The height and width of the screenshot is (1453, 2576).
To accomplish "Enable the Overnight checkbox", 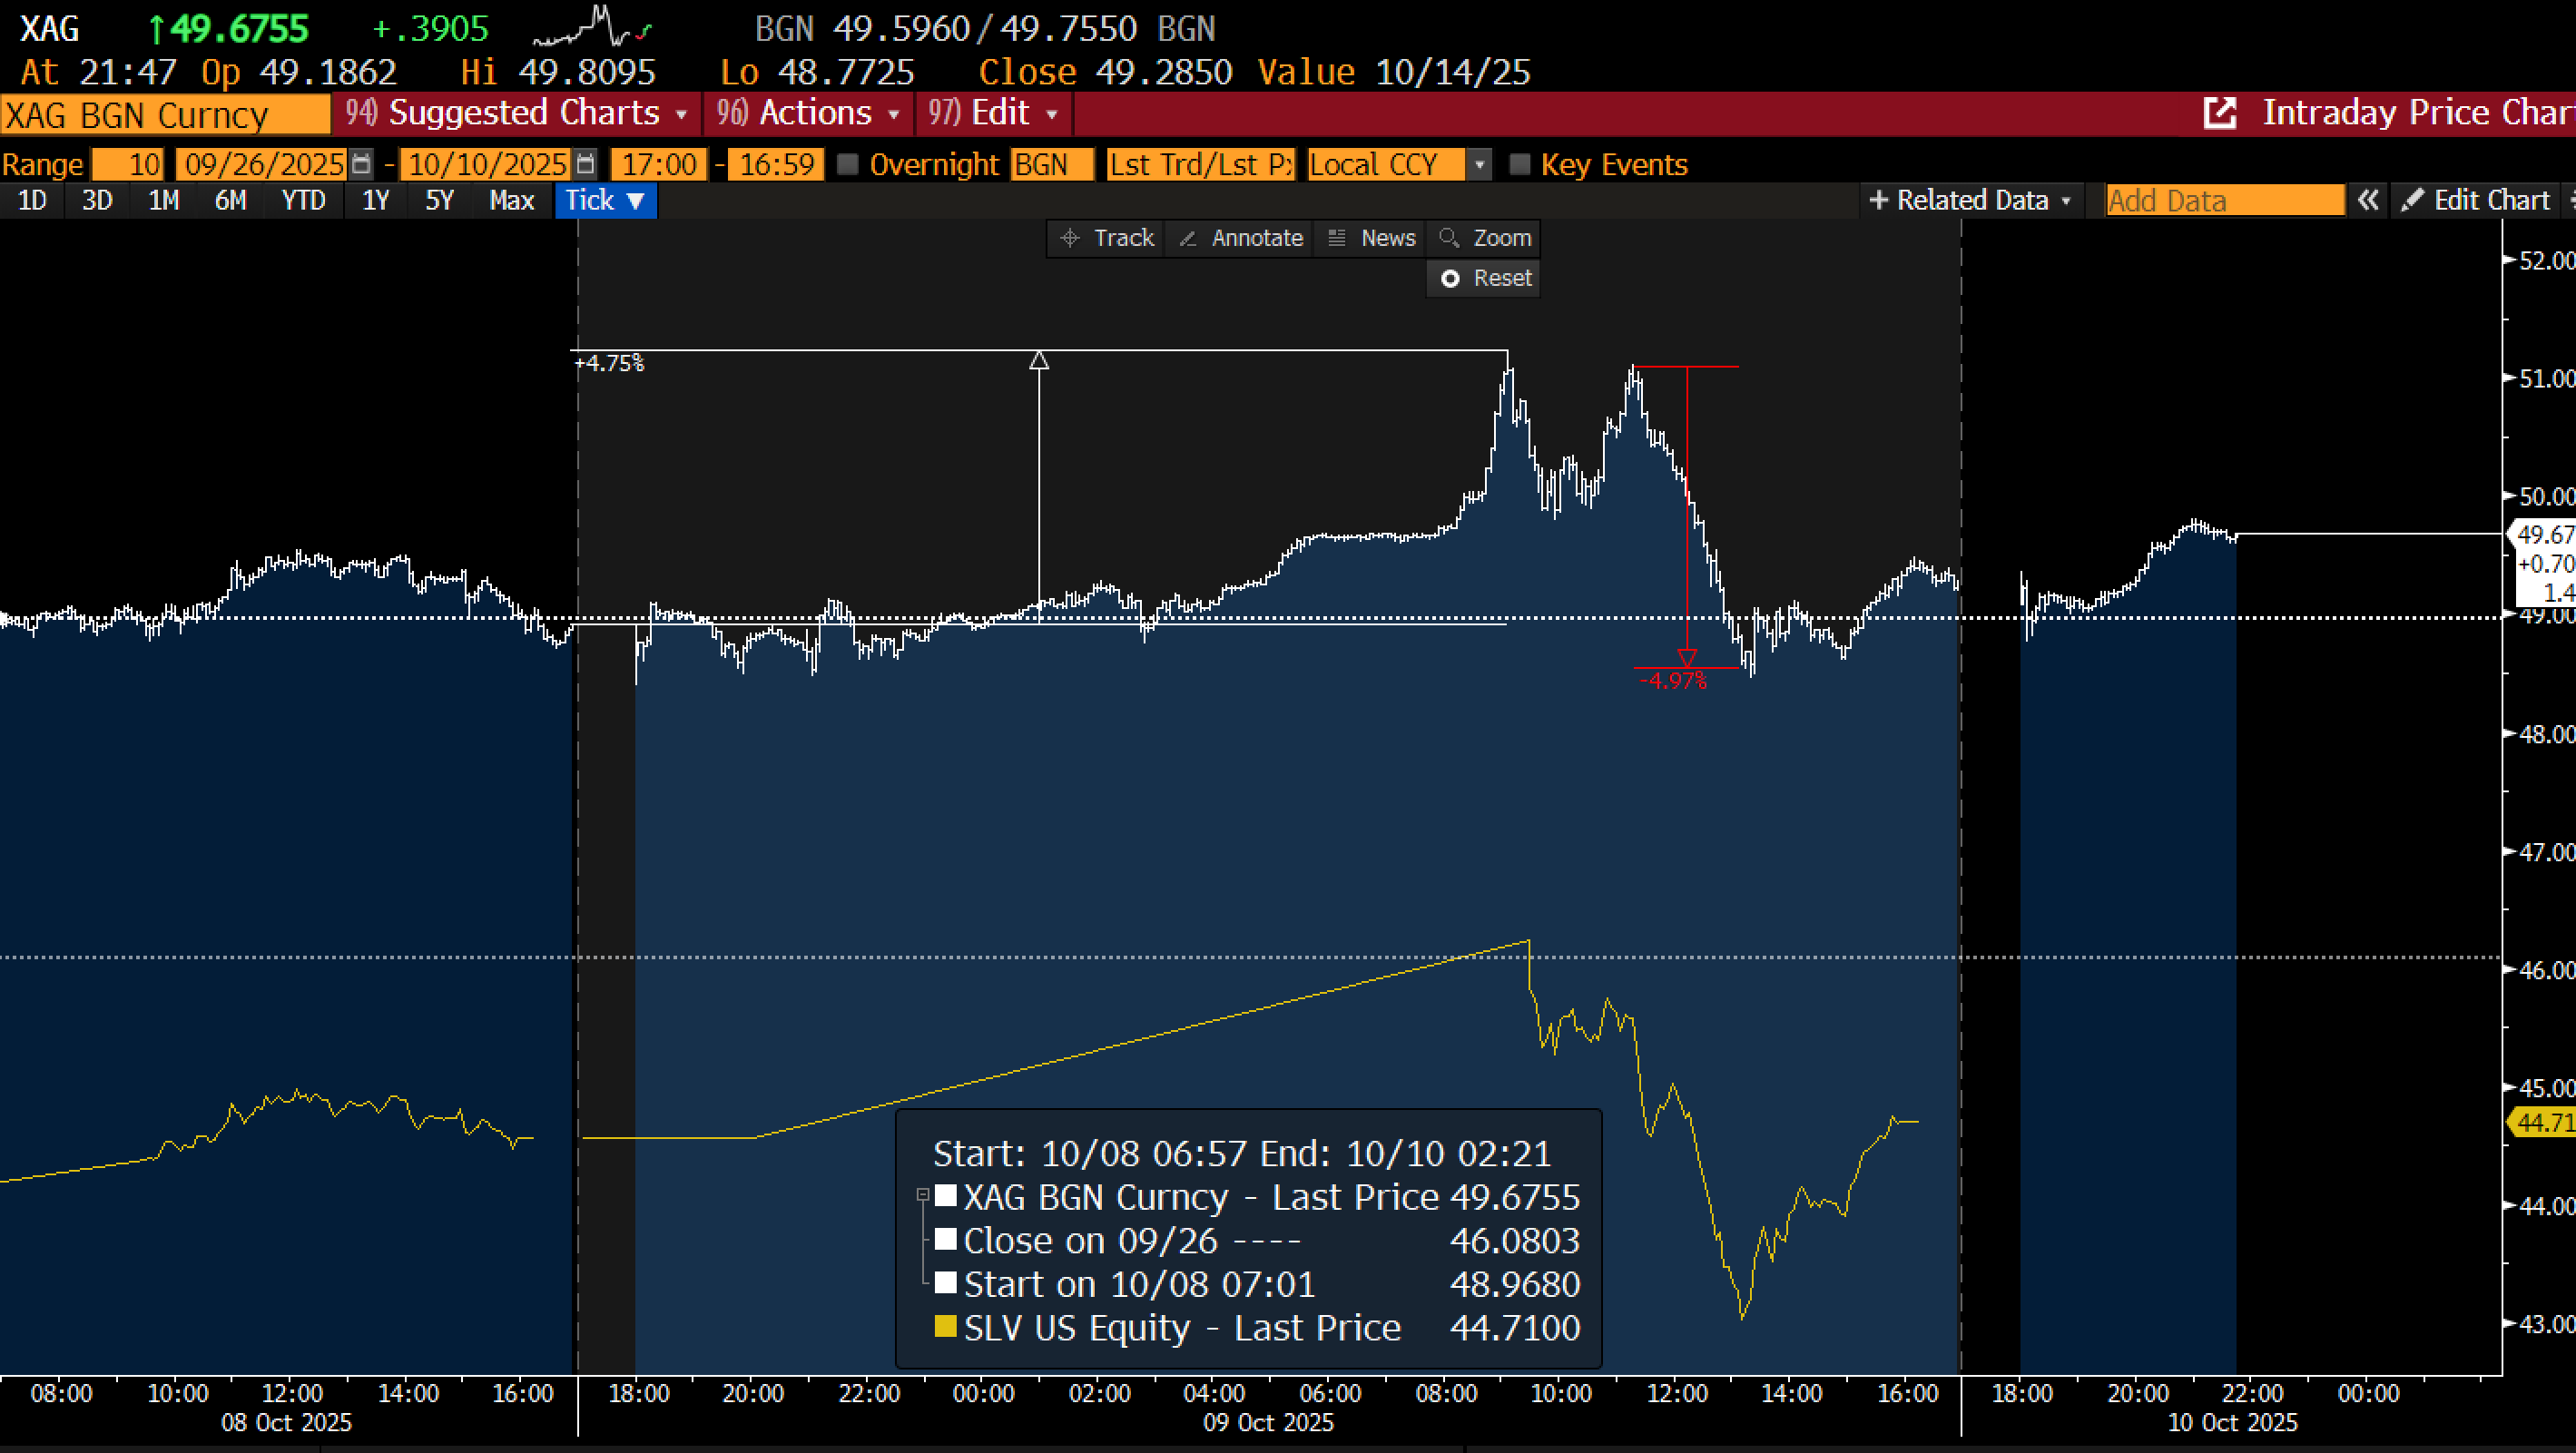I will coord(848,164).
